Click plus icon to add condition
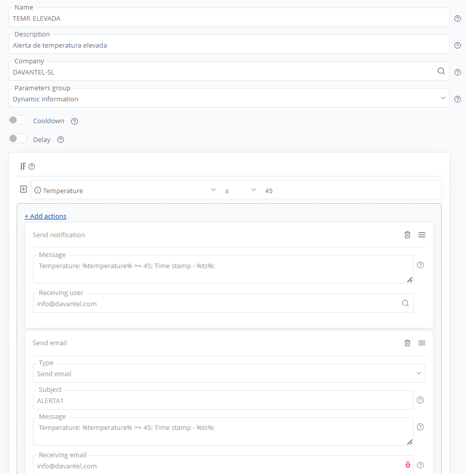 point(23,189)
